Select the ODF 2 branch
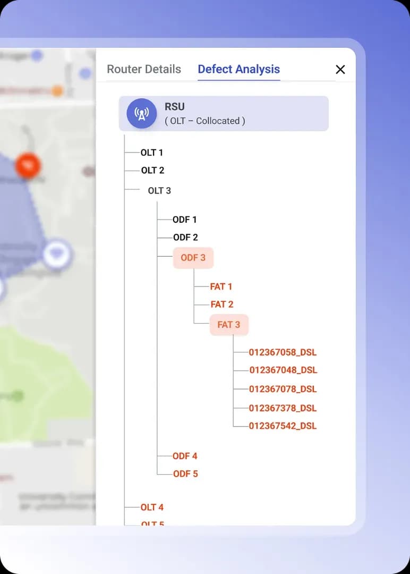Viewport: 410px width, 574px height. [x=185, y=237]
